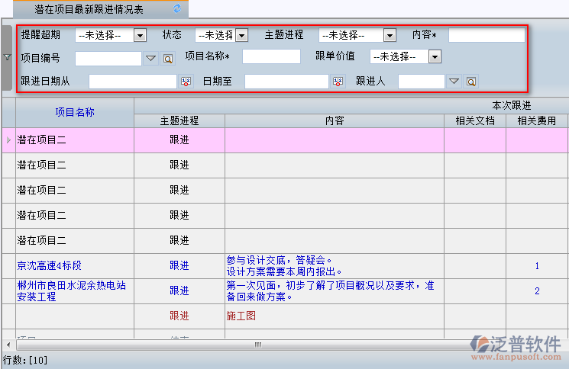Image resolution: width=569 pixels, height=369 pixels.
Task: Click the horizontal scrollbar thumb
Action: point(257,345)
